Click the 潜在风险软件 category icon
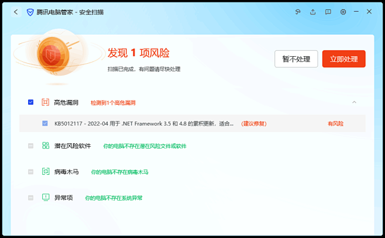Screen dimensions: 385x238 (46, 146)
